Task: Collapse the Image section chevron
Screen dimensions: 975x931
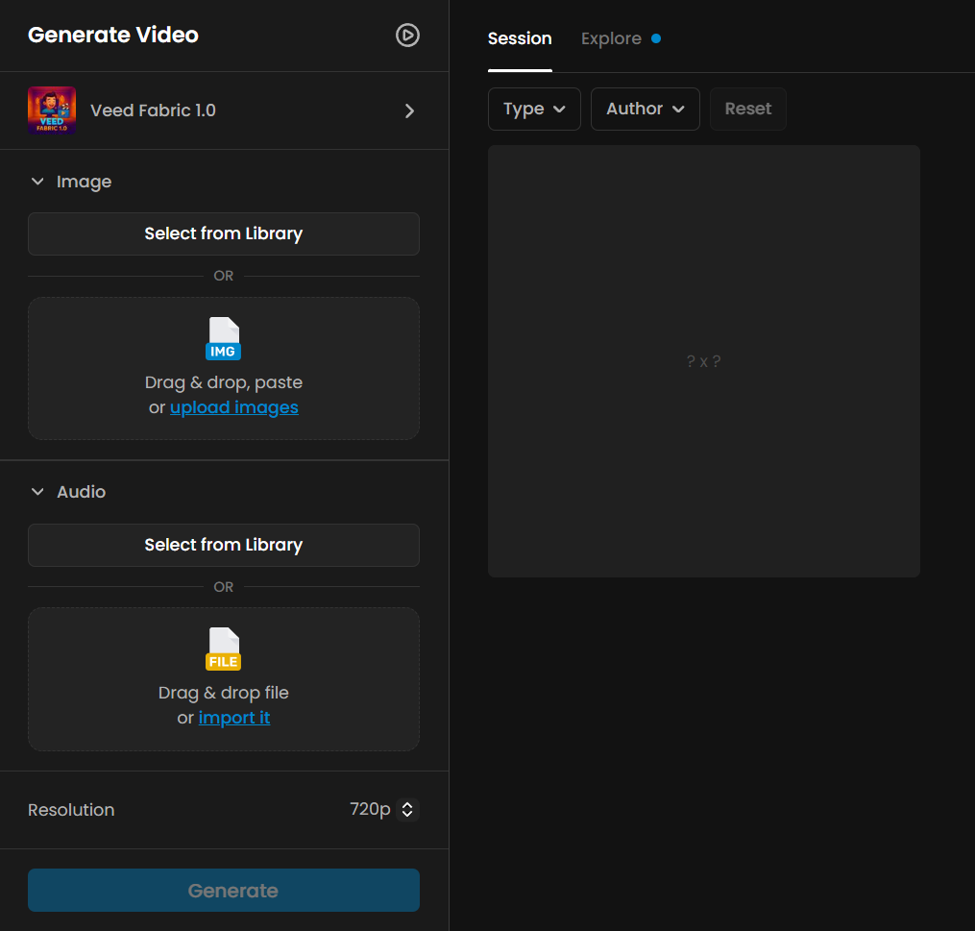Action: [37, 182]
